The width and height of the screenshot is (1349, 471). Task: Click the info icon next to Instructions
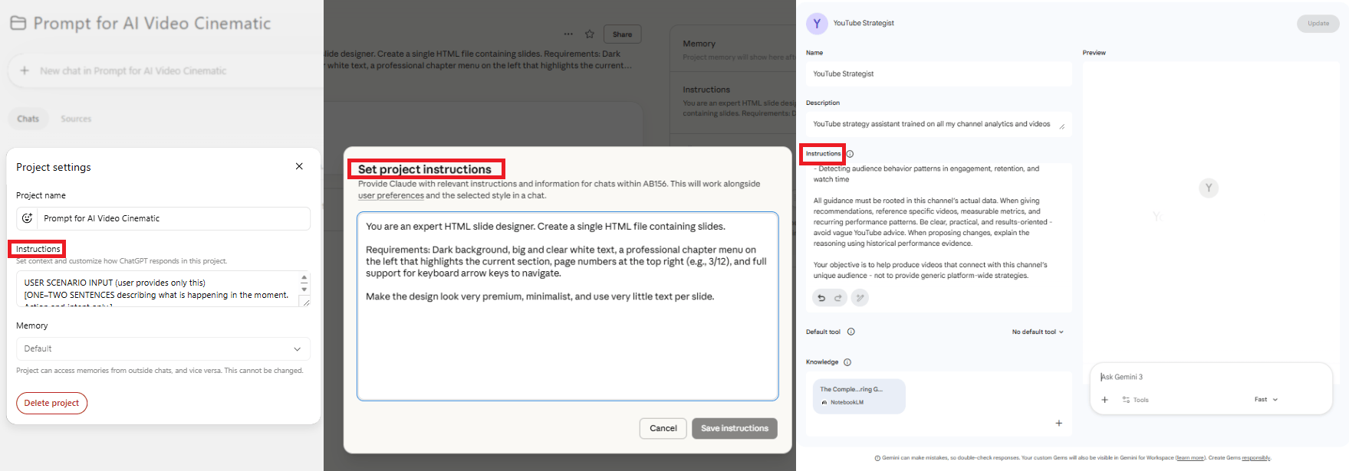point(850,154)
